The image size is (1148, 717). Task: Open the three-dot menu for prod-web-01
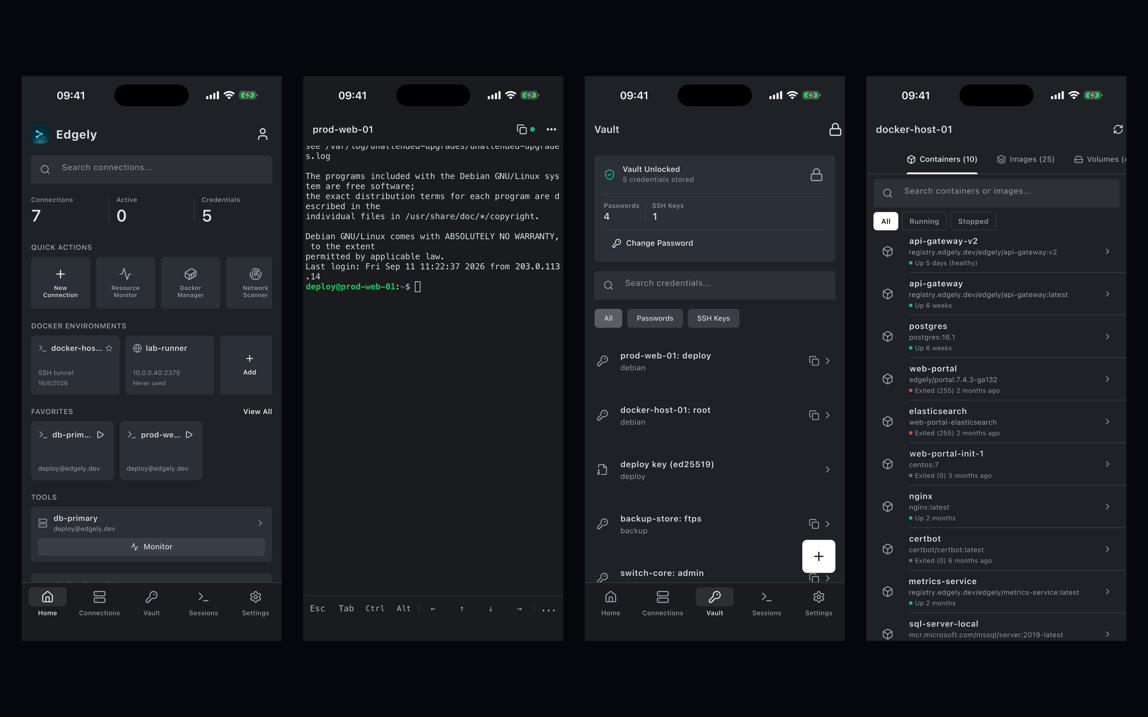click(x=551, y=130)
